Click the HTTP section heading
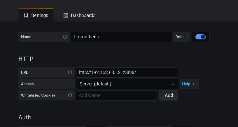Viewport: 238px width, 127px height. pyautogui.click(x=26, y=59)
